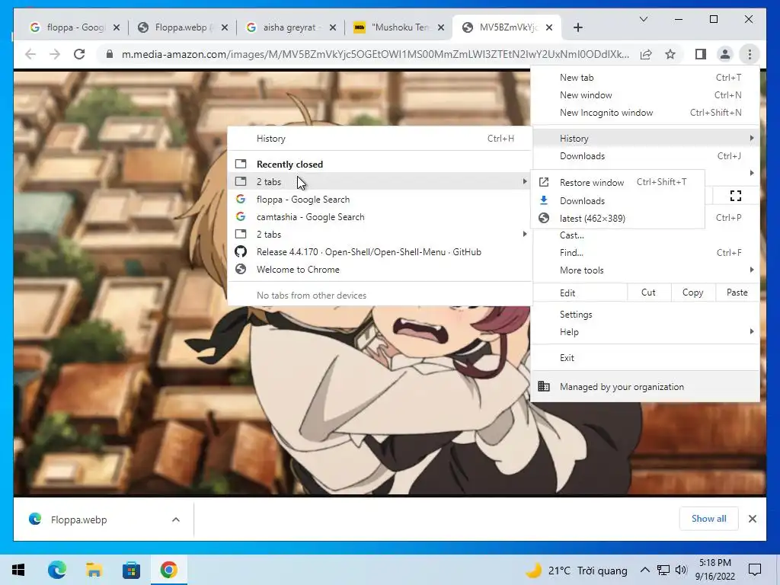Viewport: 780px width, 585px height.
Task: Click Chrome icon on taskbar
Action: pyautogui.click(x=168, y=570)
